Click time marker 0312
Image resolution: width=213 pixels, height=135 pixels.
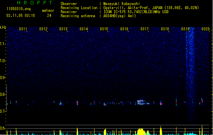click(43, 29)
